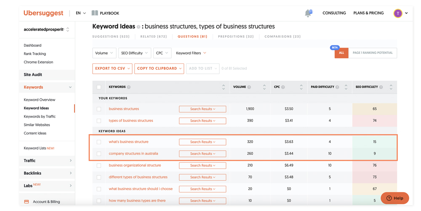Viewport: 421px width, 211px height.
Task: Sort by the Keywords column arrows
Action: [224, 87]
